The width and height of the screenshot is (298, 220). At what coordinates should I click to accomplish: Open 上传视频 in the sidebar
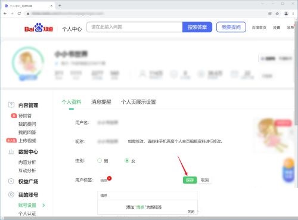click(27, 141)
